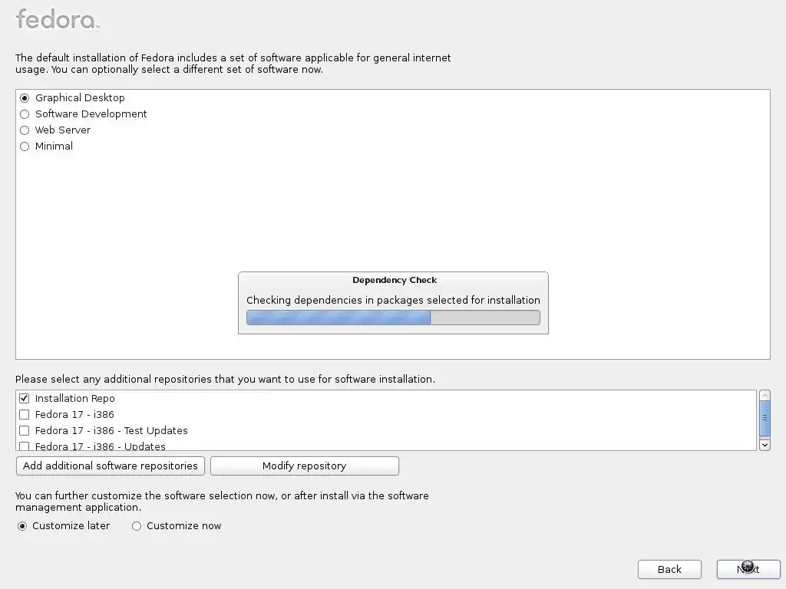Click 'Please select any additional repositories' label
The image size is (786, 589).
[x=225, y=379]
